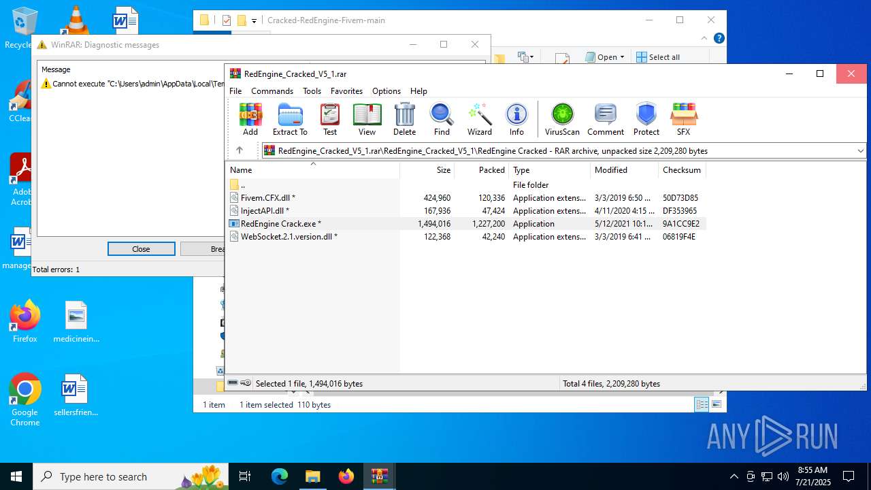The height and width of the screenshot is (490, 871).
Task: Launch Microsoft Edge from the taskbar
Action: point(280,476)
